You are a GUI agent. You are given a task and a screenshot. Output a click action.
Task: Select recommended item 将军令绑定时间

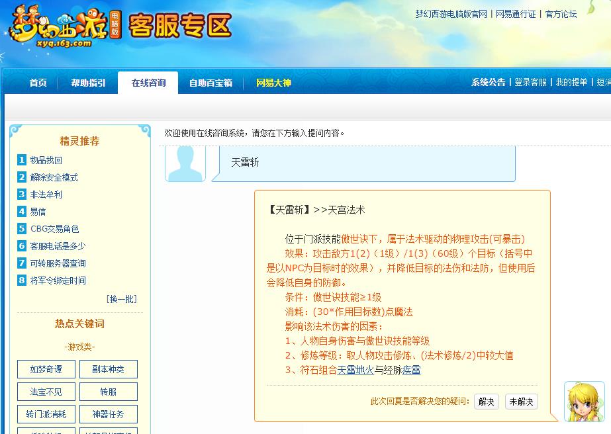coord(58,280)
